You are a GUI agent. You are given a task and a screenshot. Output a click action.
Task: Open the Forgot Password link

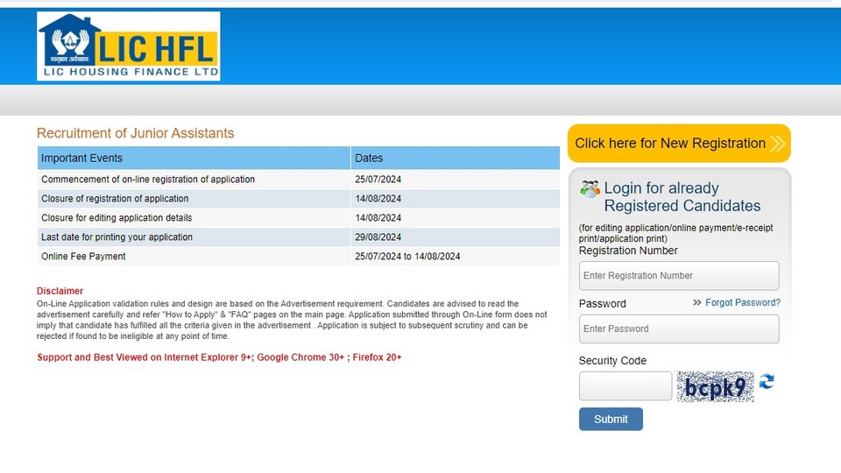(x=742, y=302)
